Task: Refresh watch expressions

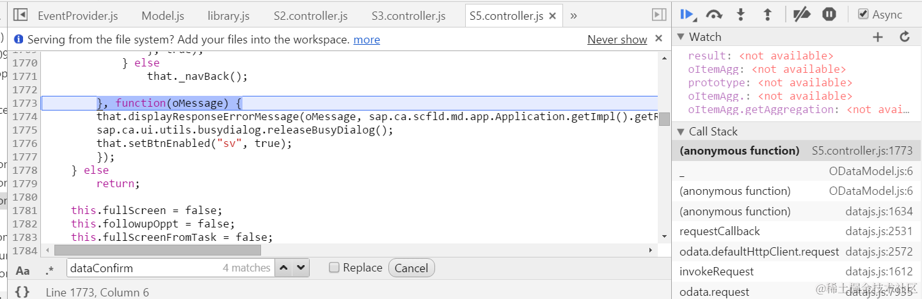Action: pyautogui.click(x=905, y=37)
